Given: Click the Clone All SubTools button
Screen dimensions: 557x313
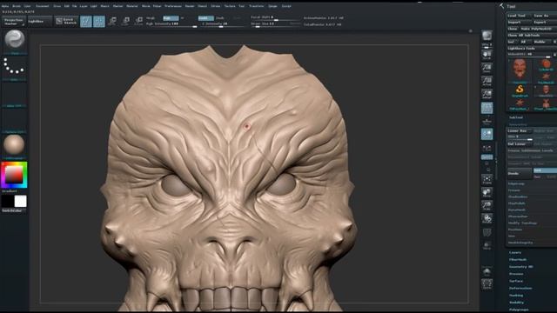Looking at the screenshot, I should pos(532,35).
